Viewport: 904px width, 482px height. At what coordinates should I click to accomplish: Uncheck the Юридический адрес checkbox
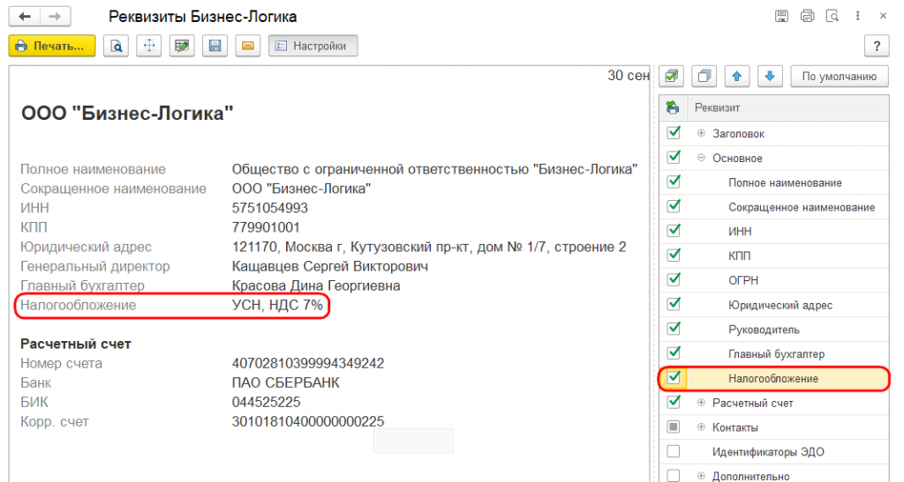tap(674, 304)
